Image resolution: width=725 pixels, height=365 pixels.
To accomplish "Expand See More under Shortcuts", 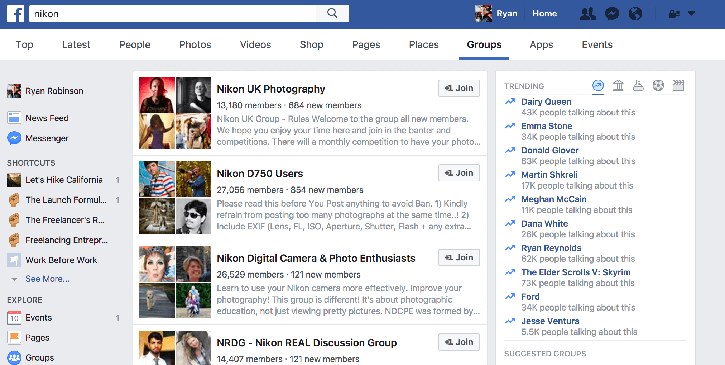I will point(48,279).
